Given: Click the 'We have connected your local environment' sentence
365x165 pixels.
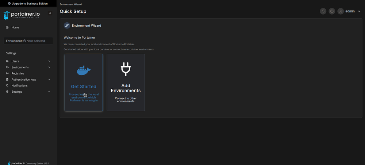Looking at the screenshot, I should point(99,44).
